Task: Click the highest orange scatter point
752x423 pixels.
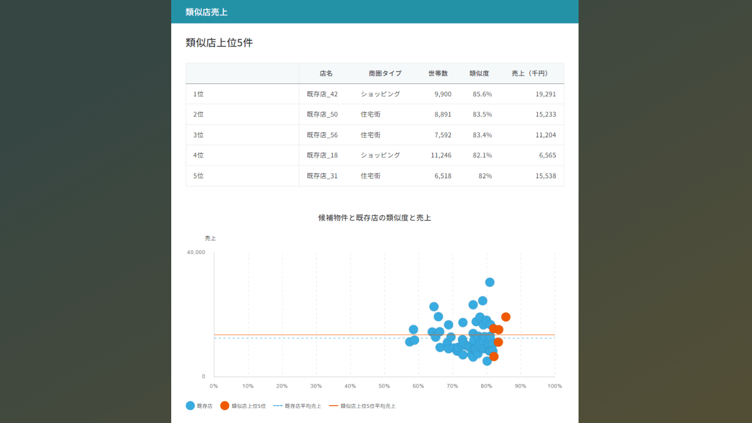Action: (x=506, y=317)
